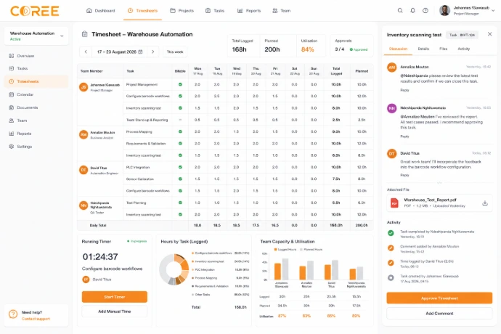
Task: Select Timesheets in the left sidebar
Action: pos(36,81)
